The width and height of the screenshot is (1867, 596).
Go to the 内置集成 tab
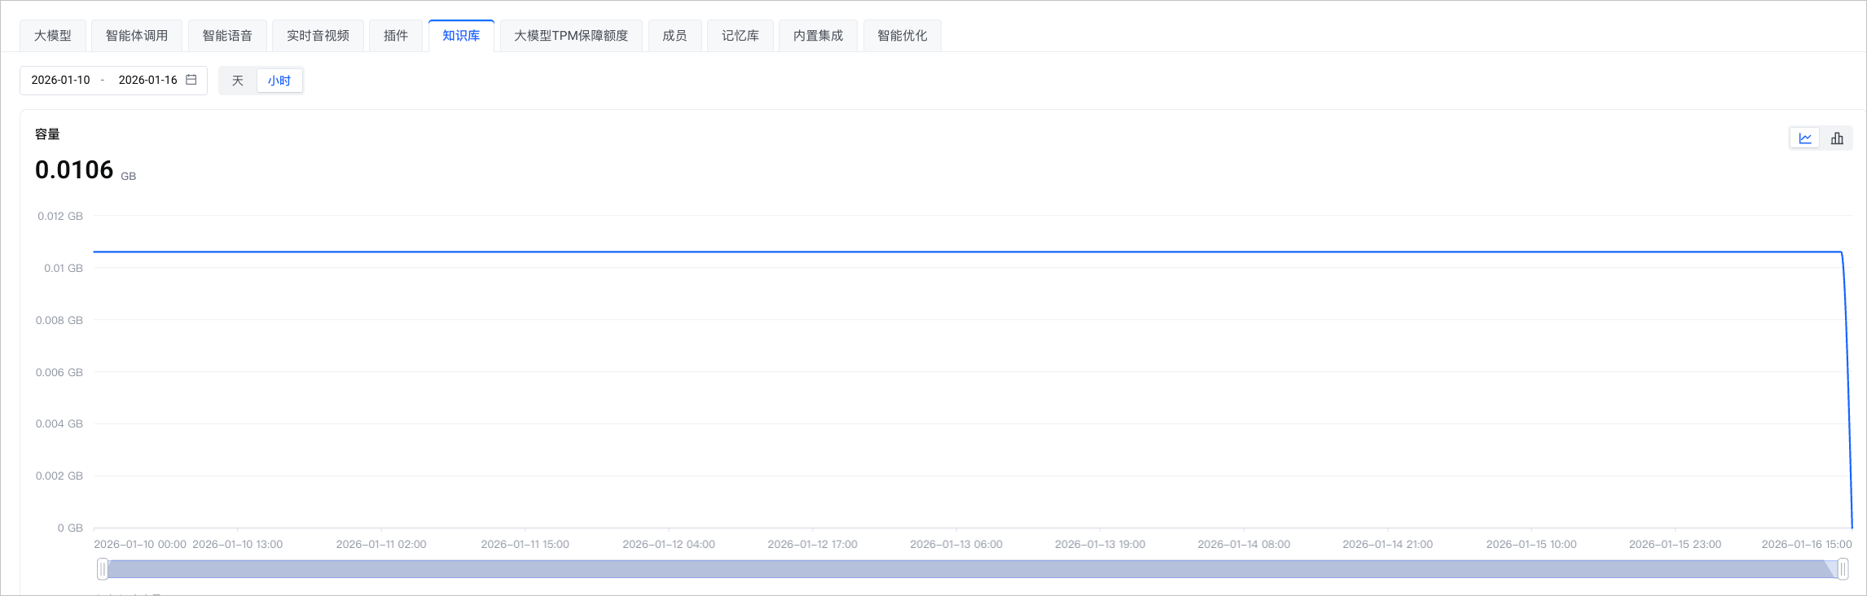pos(818,36)
